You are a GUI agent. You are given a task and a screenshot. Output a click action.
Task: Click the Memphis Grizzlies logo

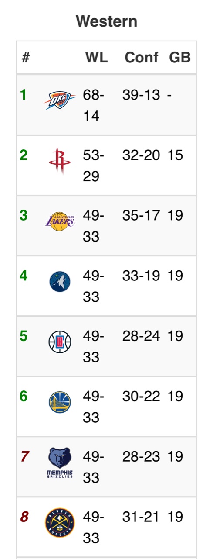pyautogui.click(x=60, y=462)
